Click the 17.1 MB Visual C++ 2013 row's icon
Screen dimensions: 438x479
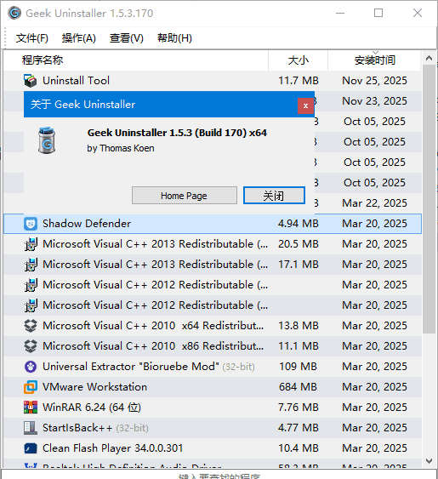tap(31, 265)
